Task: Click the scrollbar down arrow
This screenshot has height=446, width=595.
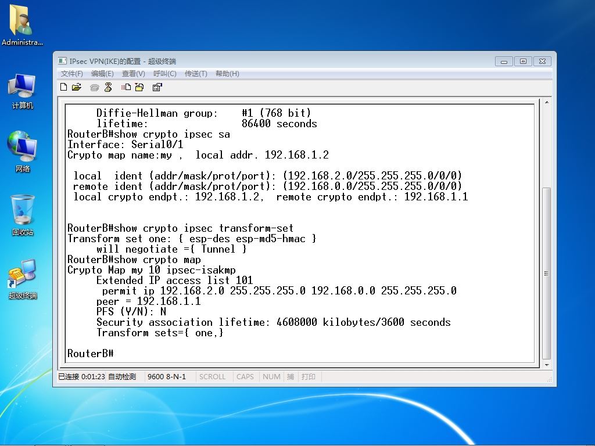Action: pos(547,365)
